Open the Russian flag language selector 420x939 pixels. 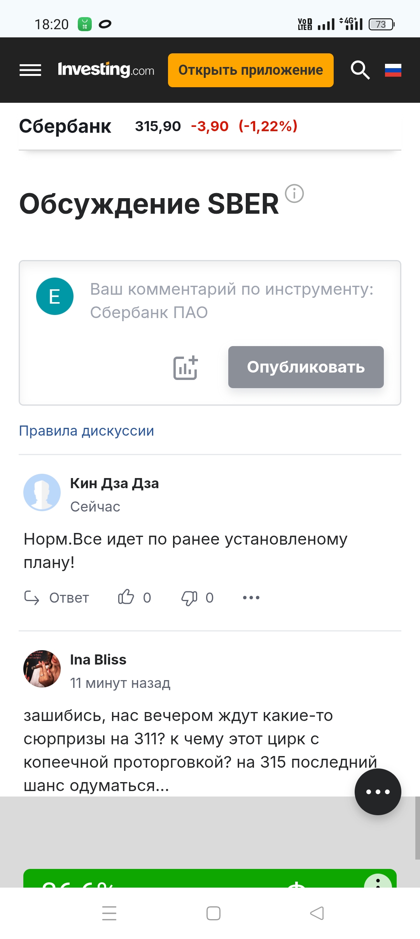click(x=393, y=70)
